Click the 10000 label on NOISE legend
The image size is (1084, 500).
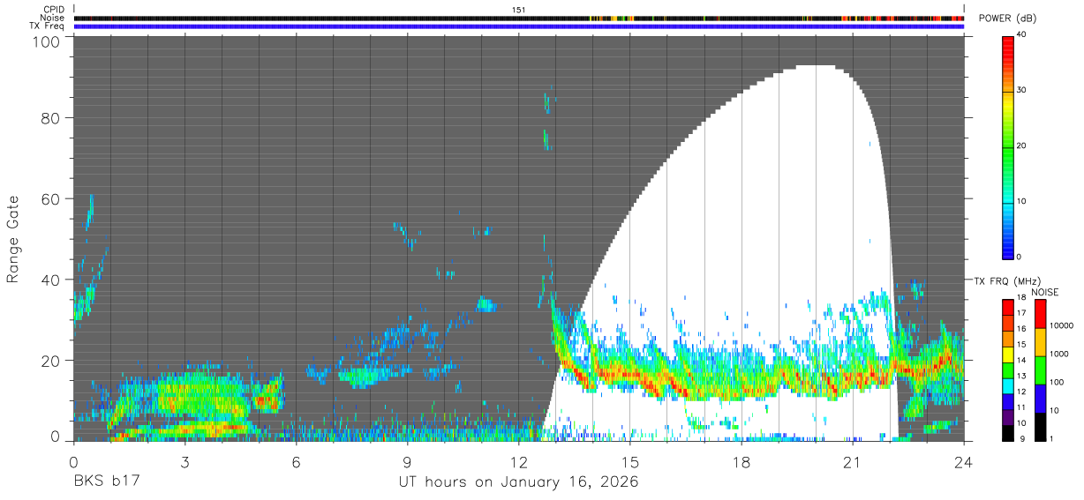tap(1060, 326)
